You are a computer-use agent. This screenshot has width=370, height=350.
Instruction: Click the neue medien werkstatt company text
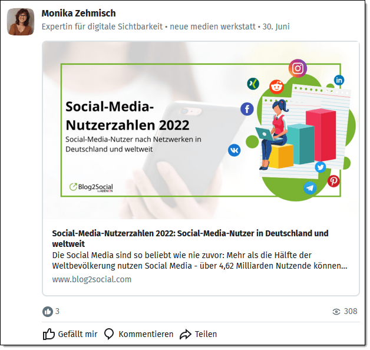click(x=212, y=27)
